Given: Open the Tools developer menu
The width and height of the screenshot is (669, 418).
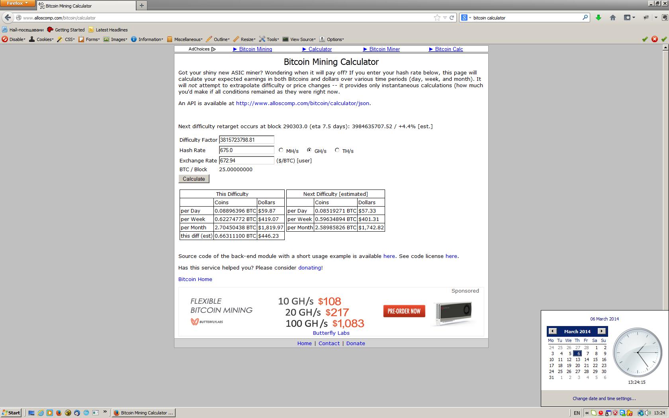Looking at the screenshot, I should point(269,39).
